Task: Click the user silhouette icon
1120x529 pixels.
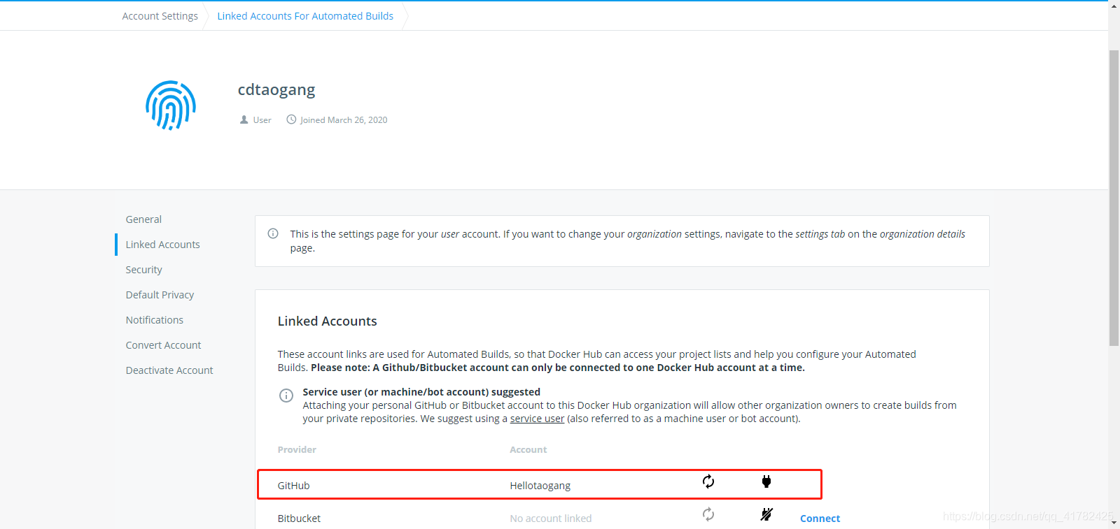Action: pos(244,119)
